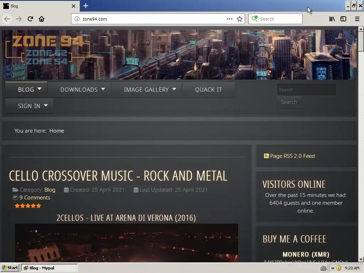Click Created: 25 April 2021 text

(97, 190)
